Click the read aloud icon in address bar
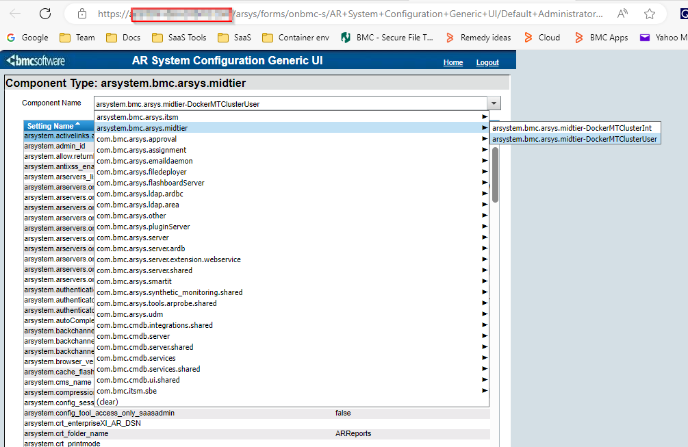Viewport: 688px width, 447px height. tap(622, 14)
